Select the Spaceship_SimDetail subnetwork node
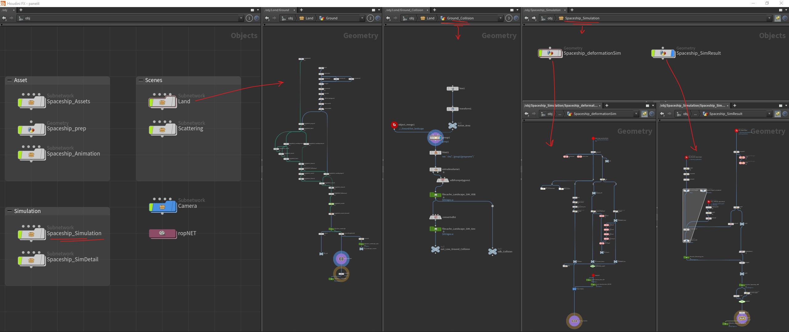789x332 pixels. pos(31,260)
